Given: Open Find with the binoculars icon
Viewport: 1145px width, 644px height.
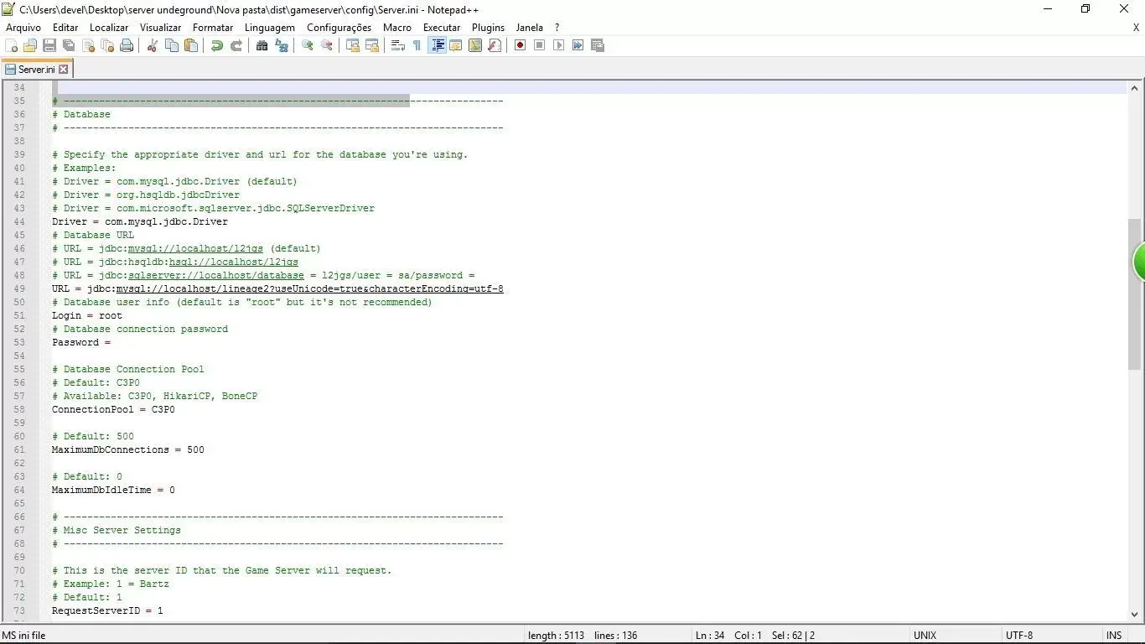Looking at the screenshot, I should pyautogui.click(x=262, y=45).
